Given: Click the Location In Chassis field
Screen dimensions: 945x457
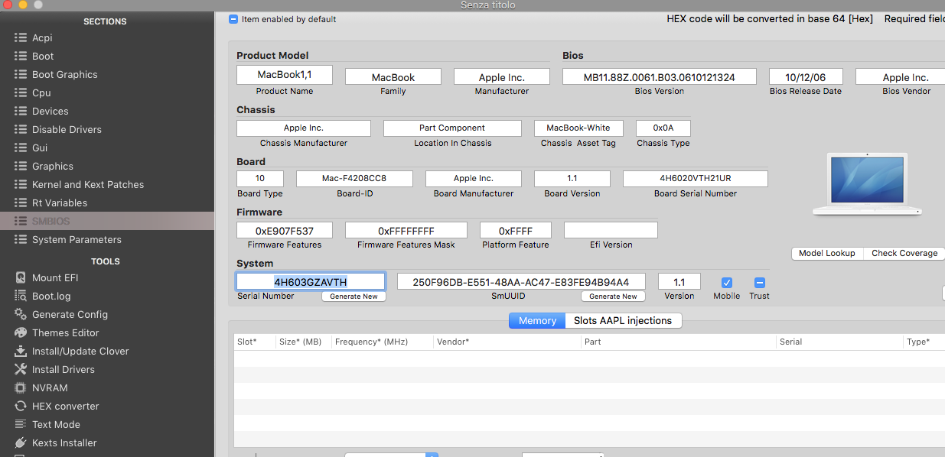Looking at the screenshot, I should tap(452, 128).
